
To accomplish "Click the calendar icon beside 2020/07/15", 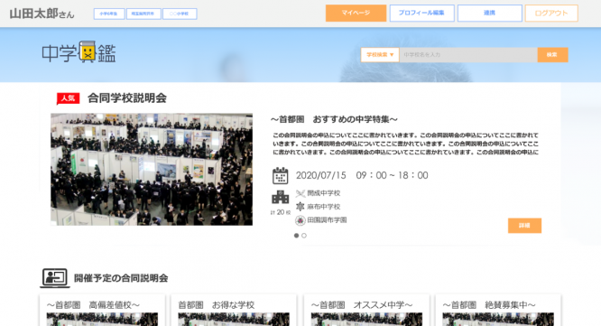I will point(280,176).
